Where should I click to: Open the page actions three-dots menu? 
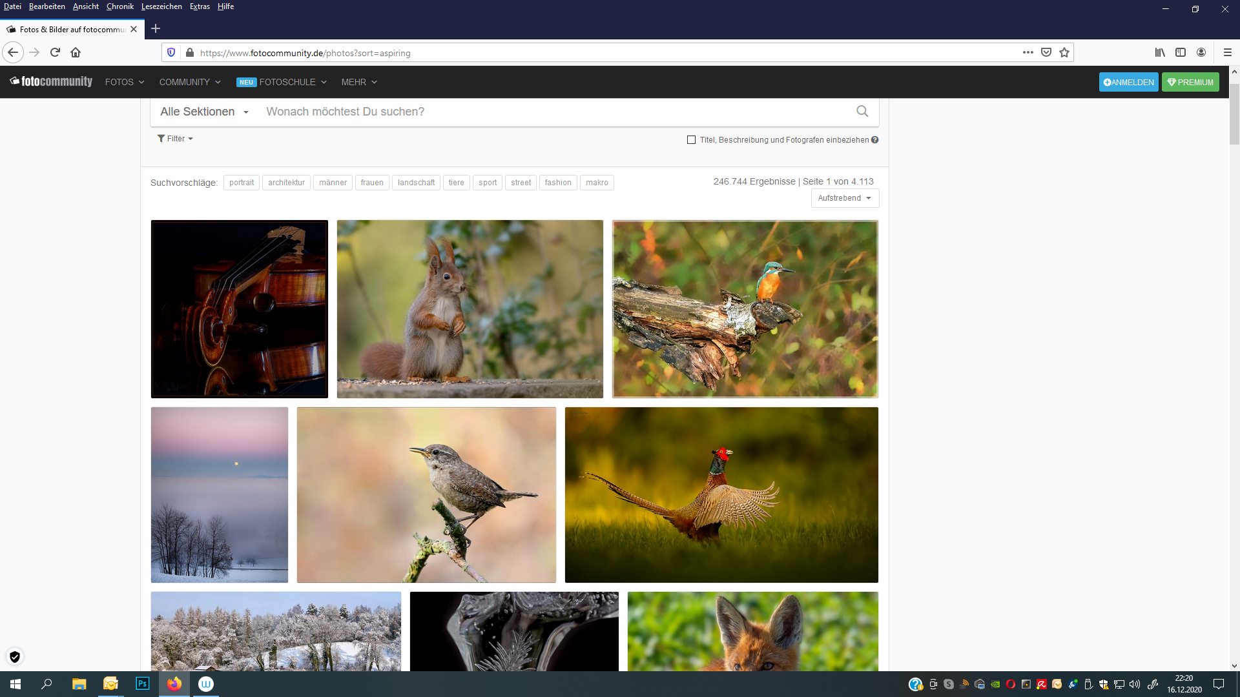point(1028,52)
